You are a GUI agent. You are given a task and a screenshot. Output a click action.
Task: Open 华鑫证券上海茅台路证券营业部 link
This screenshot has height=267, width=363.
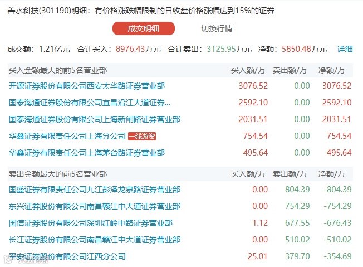click(87, 153)
